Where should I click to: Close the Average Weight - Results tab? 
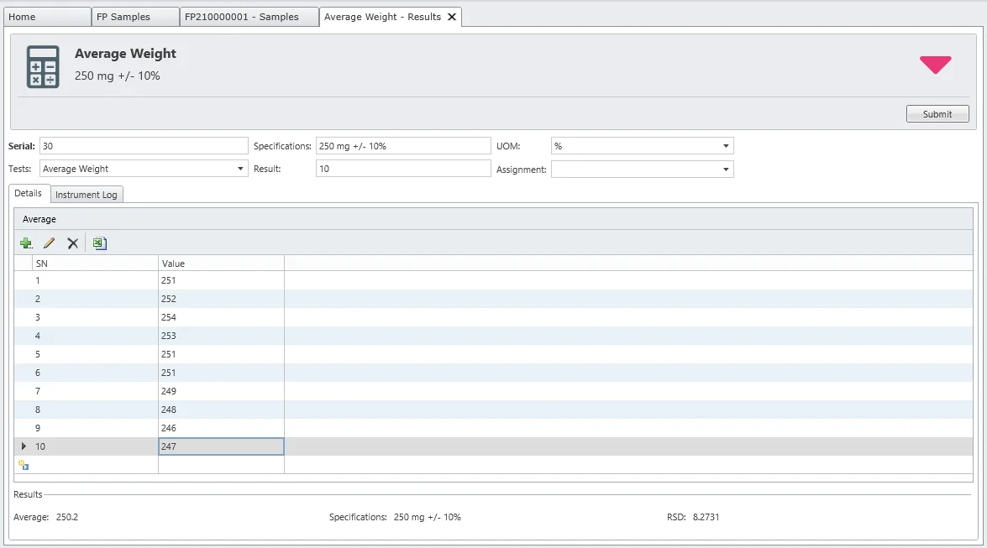[452, 17]
